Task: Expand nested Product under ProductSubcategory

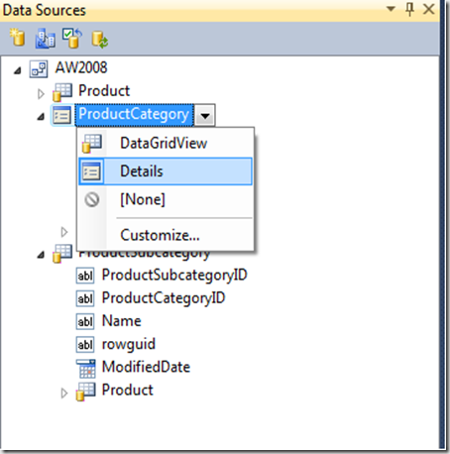Action: click(x=64, y=394)
